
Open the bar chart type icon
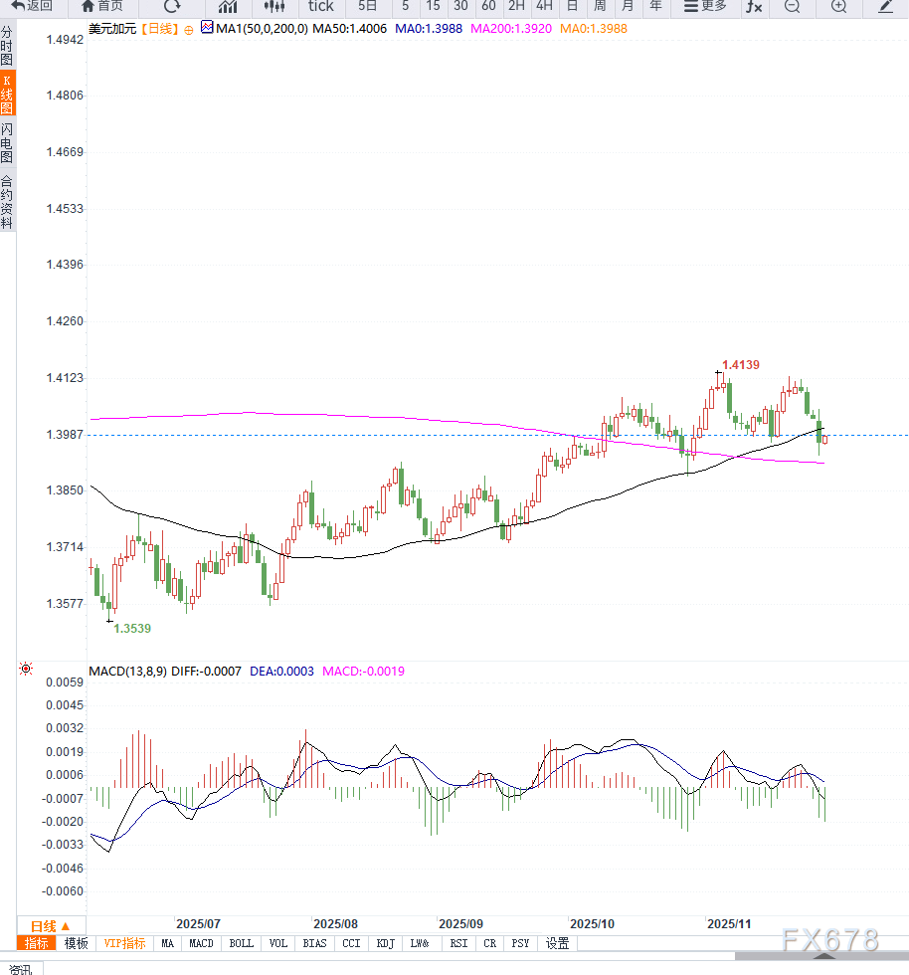(x=228, y=6)
